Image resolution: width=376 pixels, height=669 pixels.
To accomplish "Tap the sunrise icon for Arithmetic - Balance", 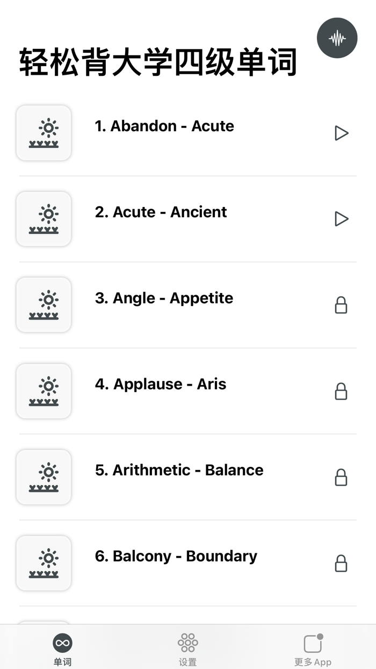I will [x=44, y=477].
